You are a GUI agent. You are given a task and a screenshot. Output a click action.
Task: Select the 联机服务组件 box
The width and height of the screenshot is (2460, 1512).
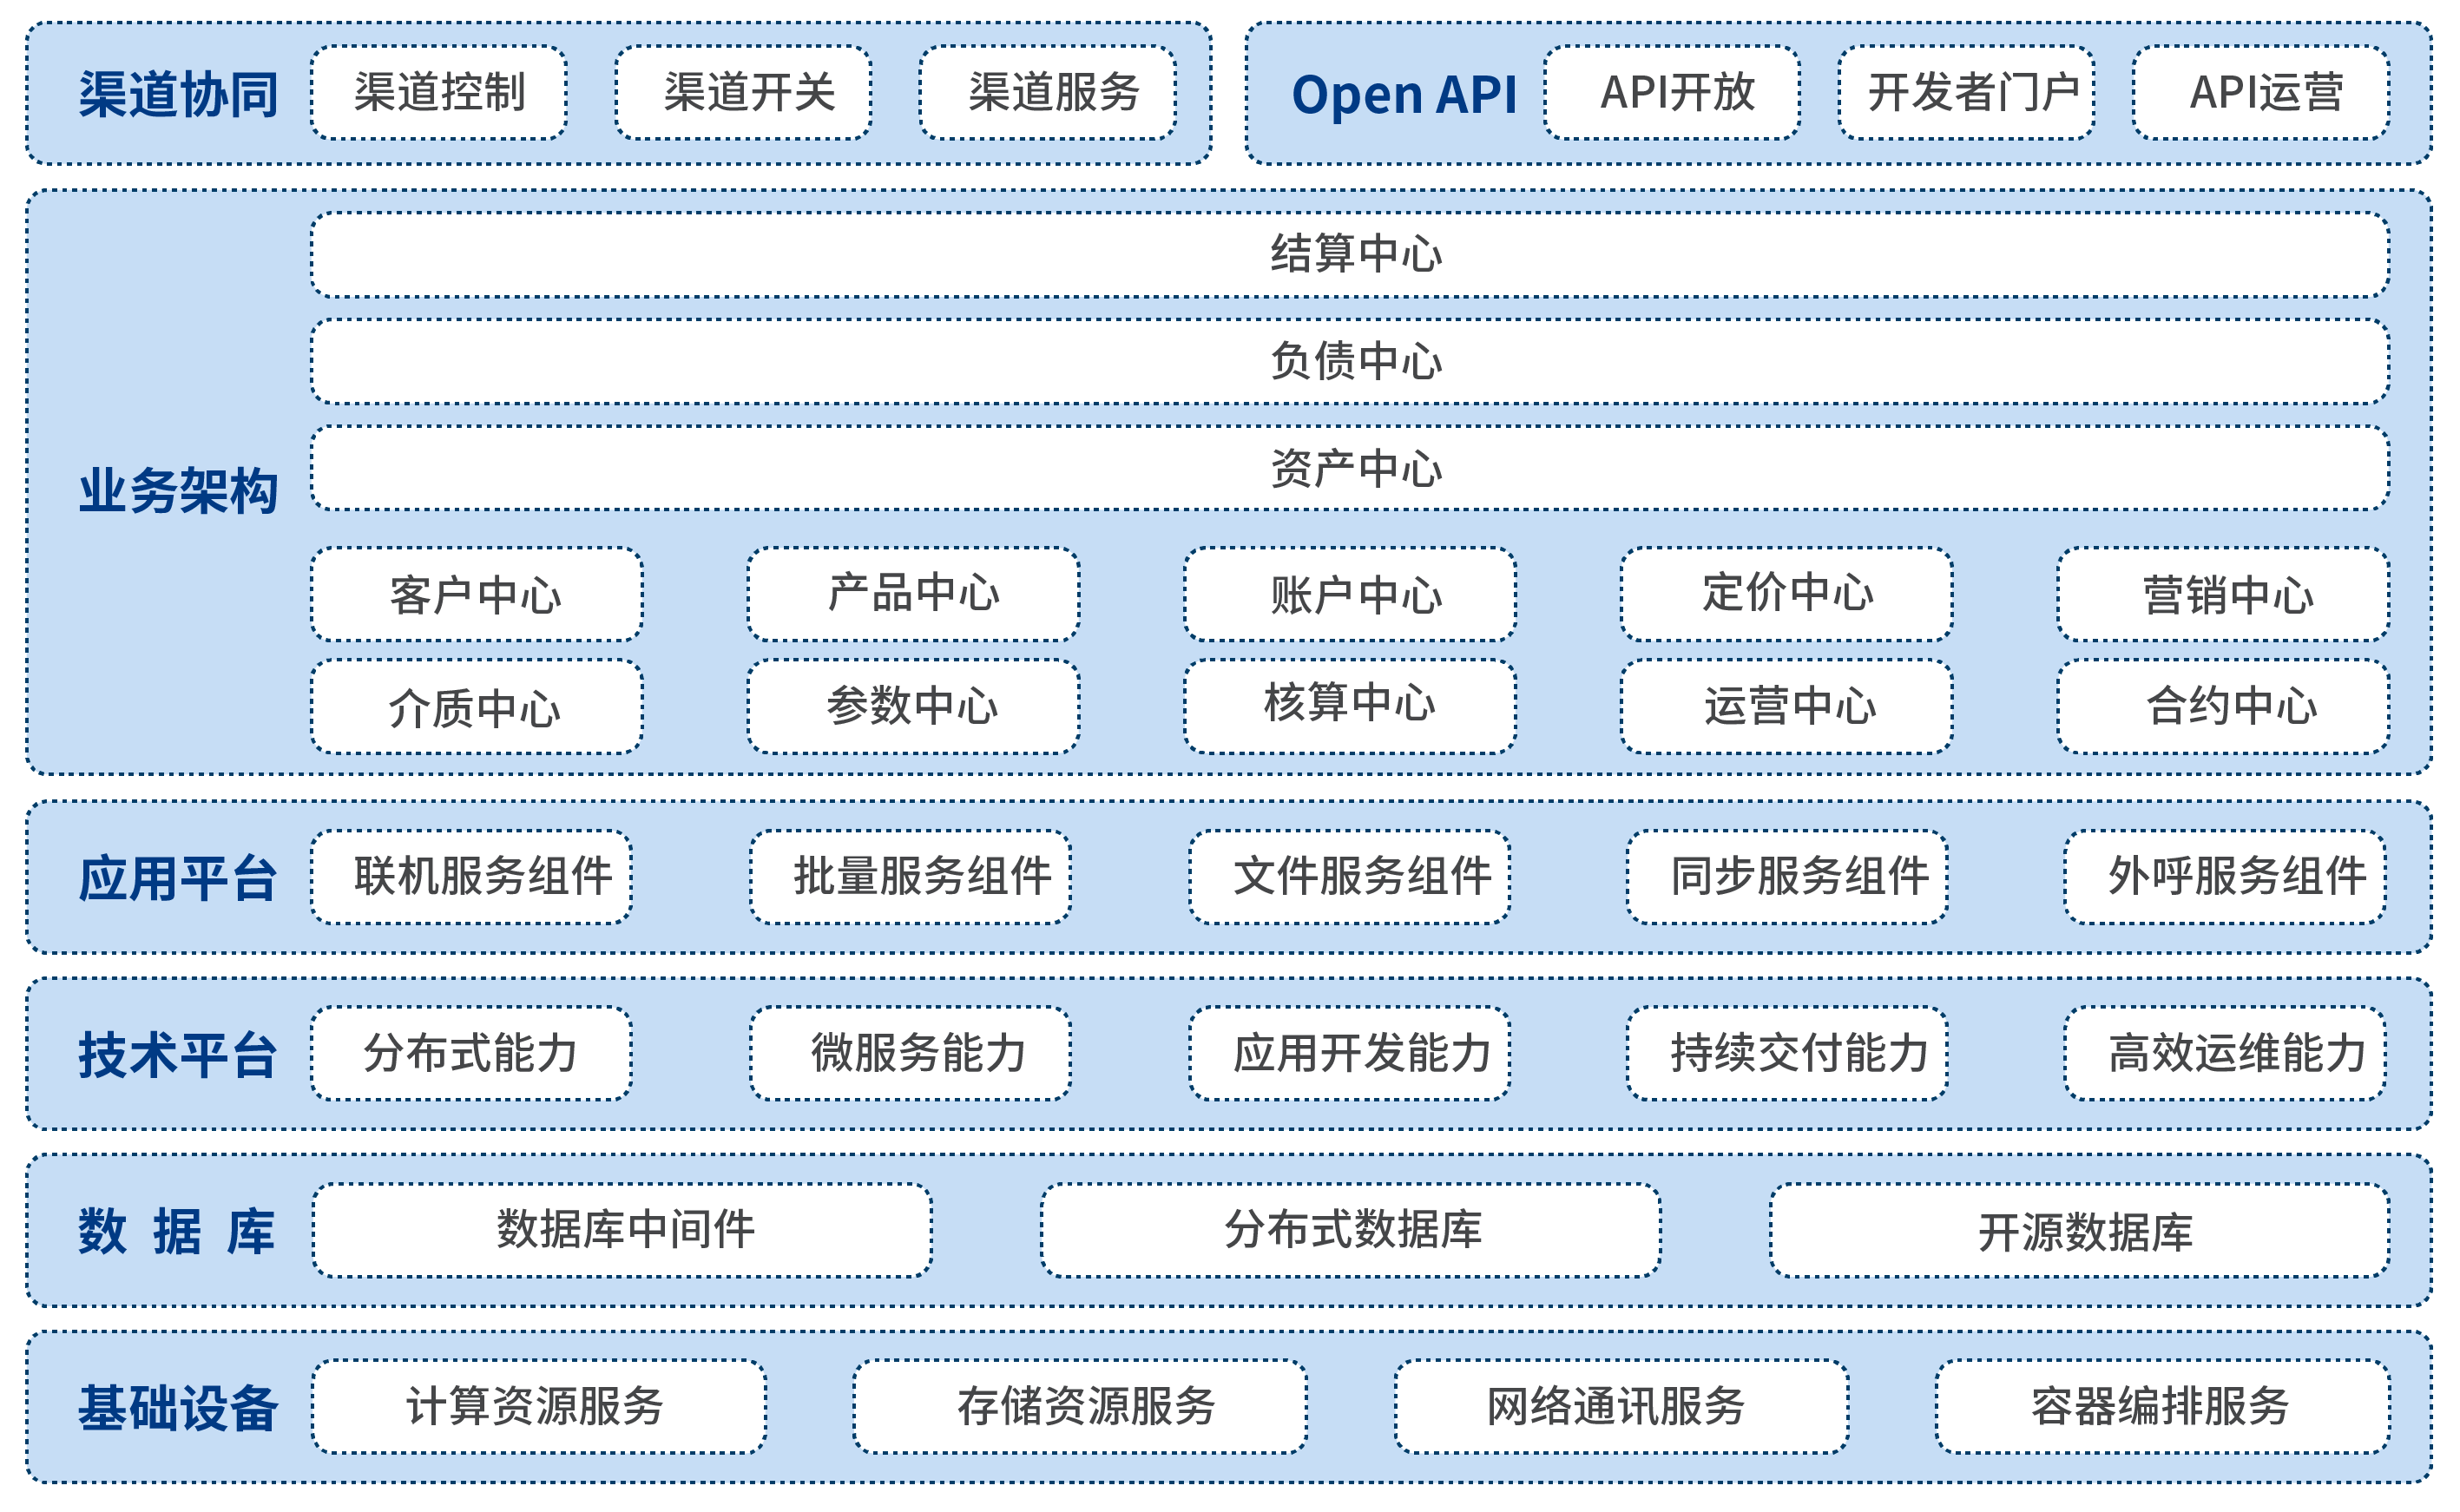471,877
